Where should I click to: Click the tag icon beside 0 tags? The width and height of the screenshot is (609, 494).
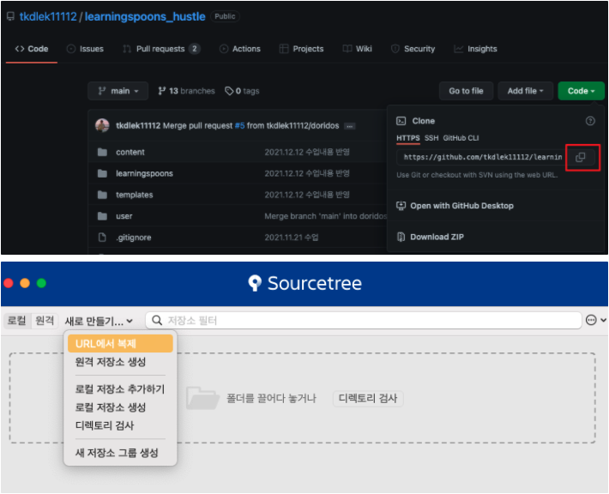pos(229,91)
